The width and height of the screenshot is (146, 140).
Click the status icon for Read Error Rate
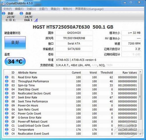tap(7, 77)
